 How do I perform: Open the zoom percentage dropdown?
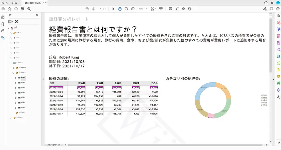(x=142, y=9)
